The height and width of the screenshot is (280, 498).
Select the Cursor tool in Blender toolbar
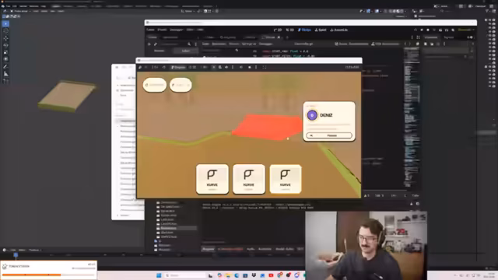[x=5, y=31]
